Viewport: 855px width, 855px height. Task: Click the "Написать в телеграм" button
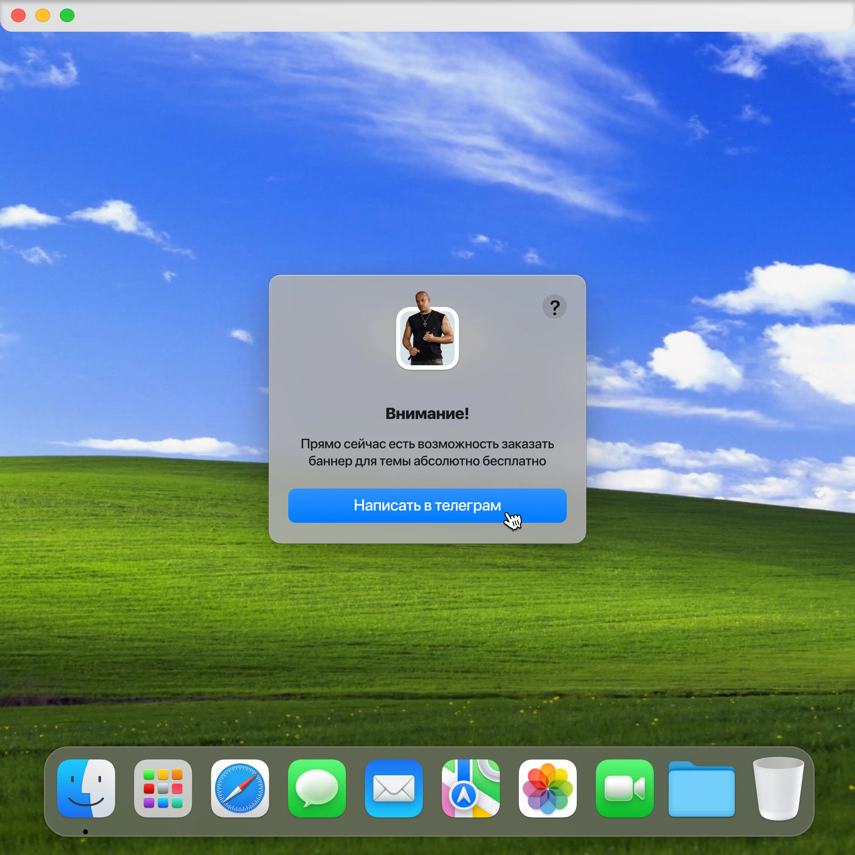click(428, 505)
